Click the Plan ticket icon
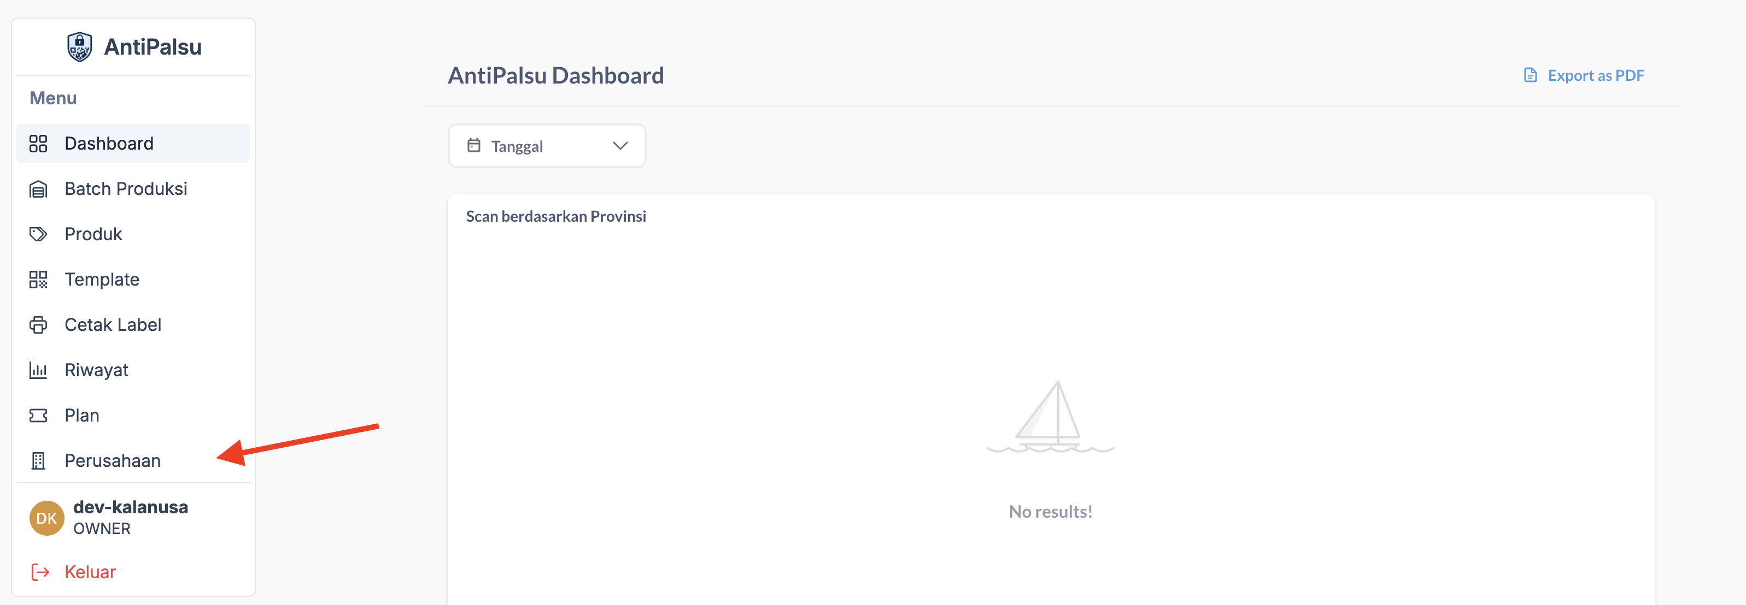The width and height of the screenshot is (1746, 605). pos(38,416)
